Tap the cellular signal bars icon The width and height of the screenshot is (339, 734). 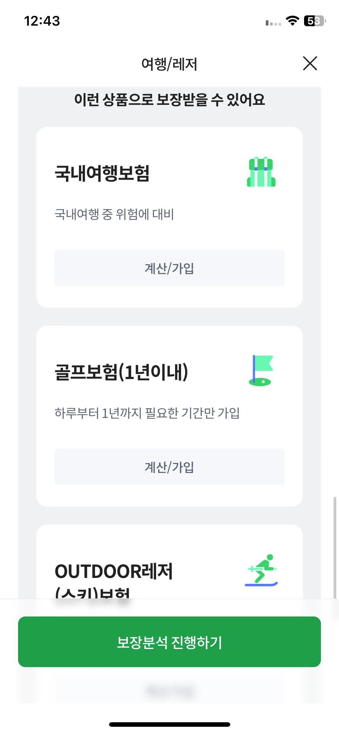pyautogui.click(x=273, y=23)
